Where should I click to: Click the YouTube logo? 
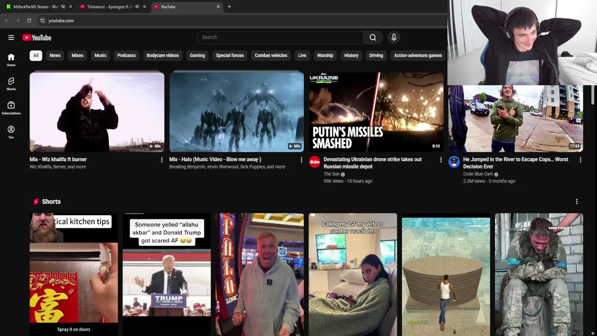tap(37, 37)
